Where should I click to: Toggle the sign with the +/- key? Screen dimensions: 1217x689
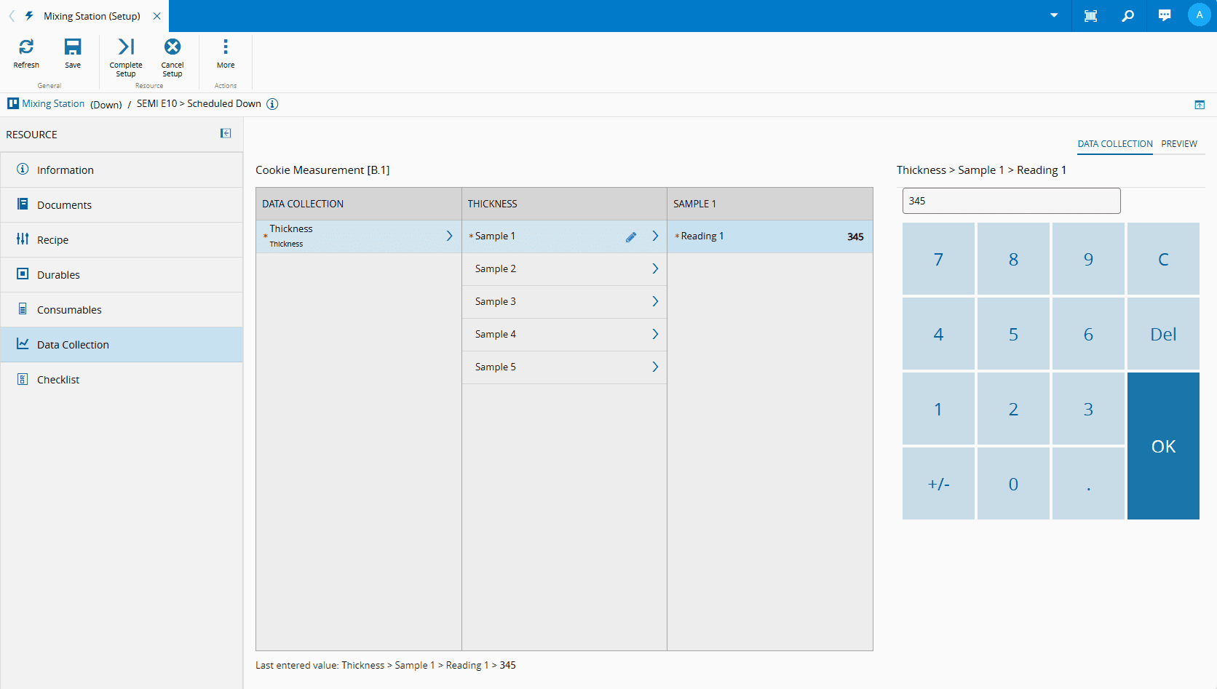938,484
